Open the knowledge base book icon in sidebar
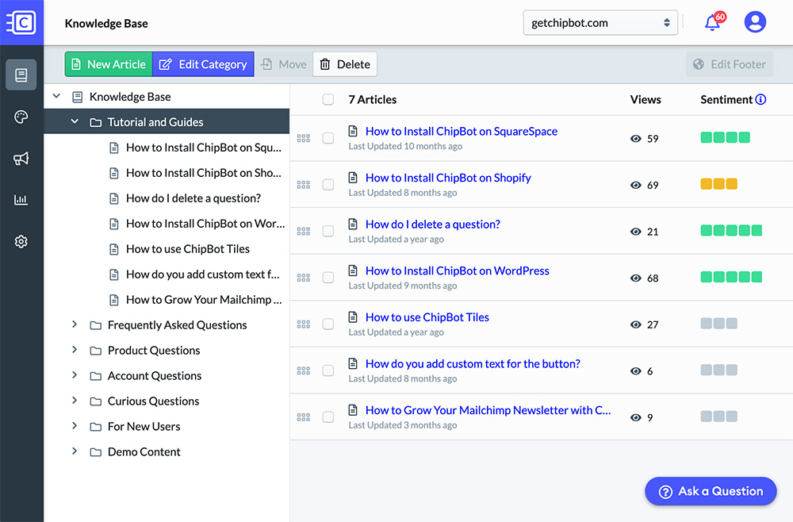This screenshot has width=793, height=522. coord(21,75)
